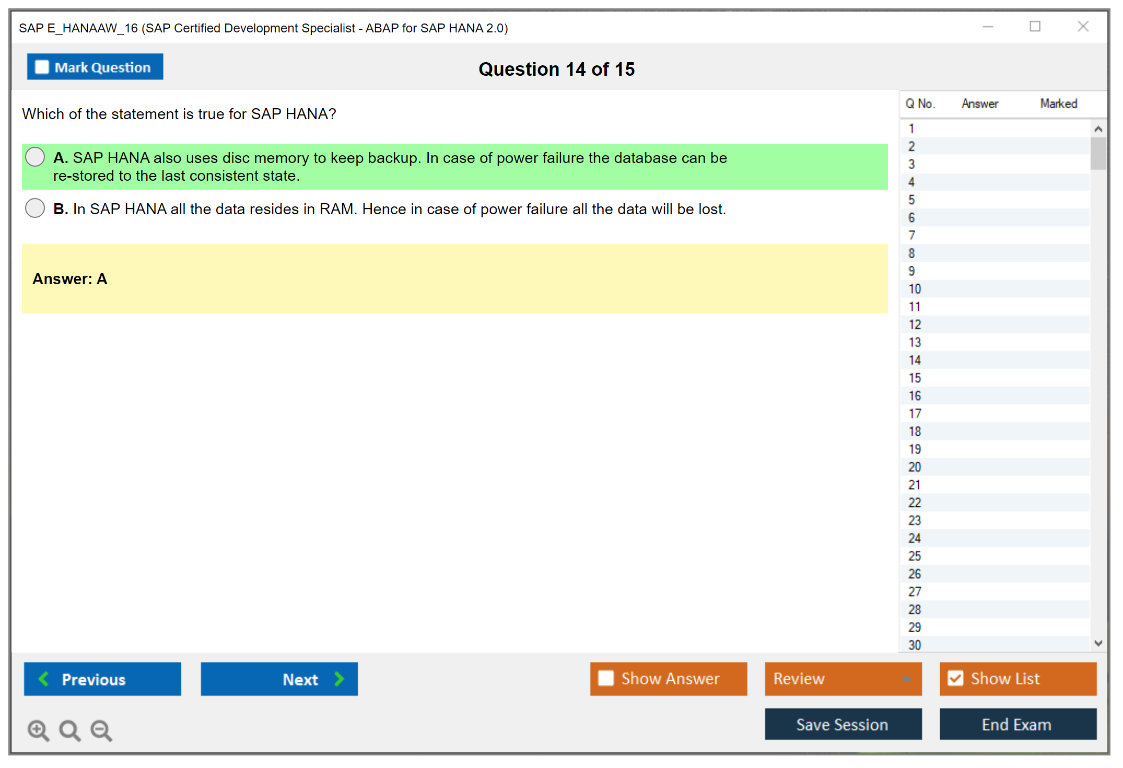Maximize the exam window
The image size is (1123, 768).
1035,27
